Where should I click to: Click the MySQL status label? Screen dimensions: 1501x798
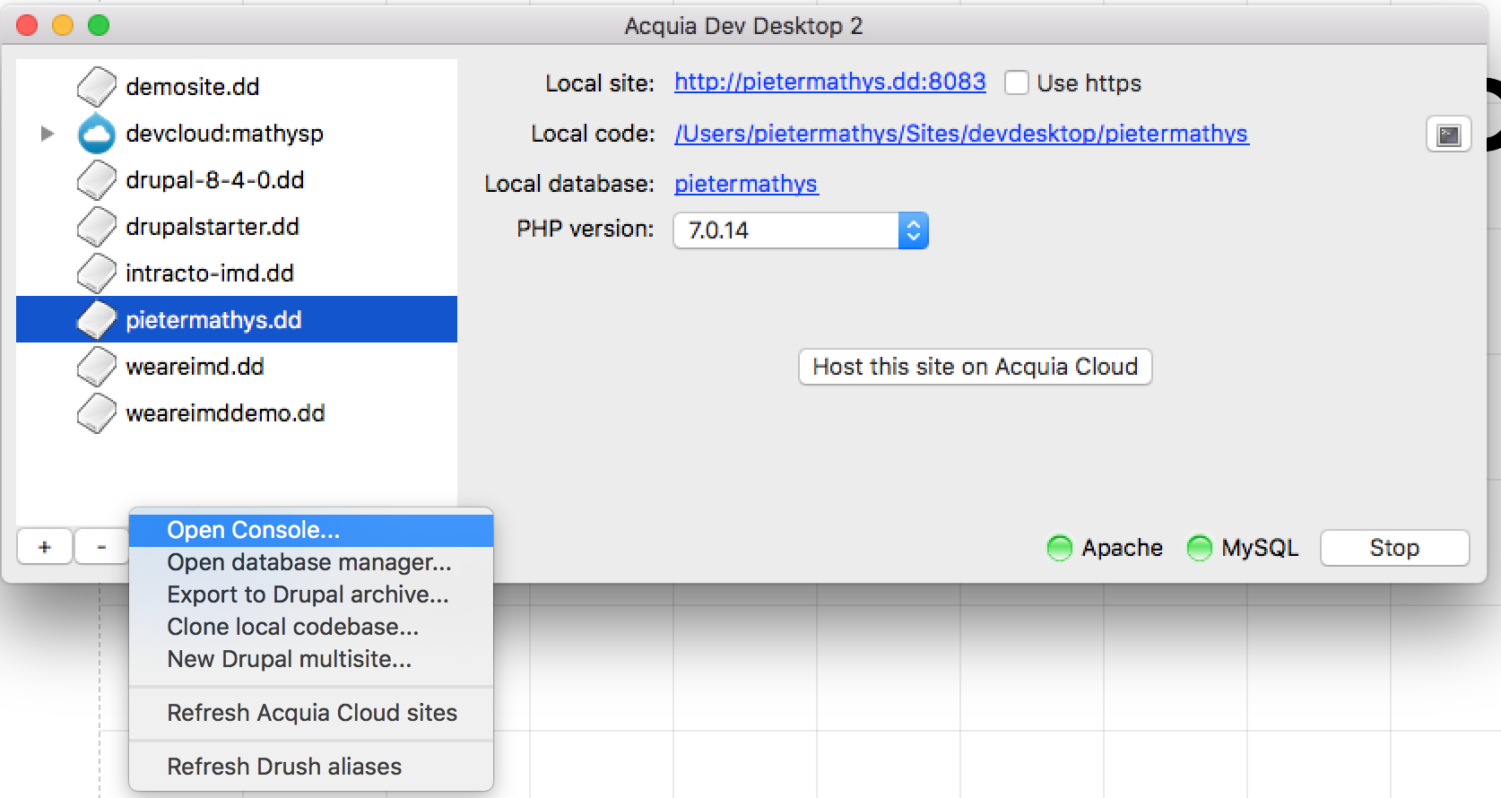click(1260, 548)
